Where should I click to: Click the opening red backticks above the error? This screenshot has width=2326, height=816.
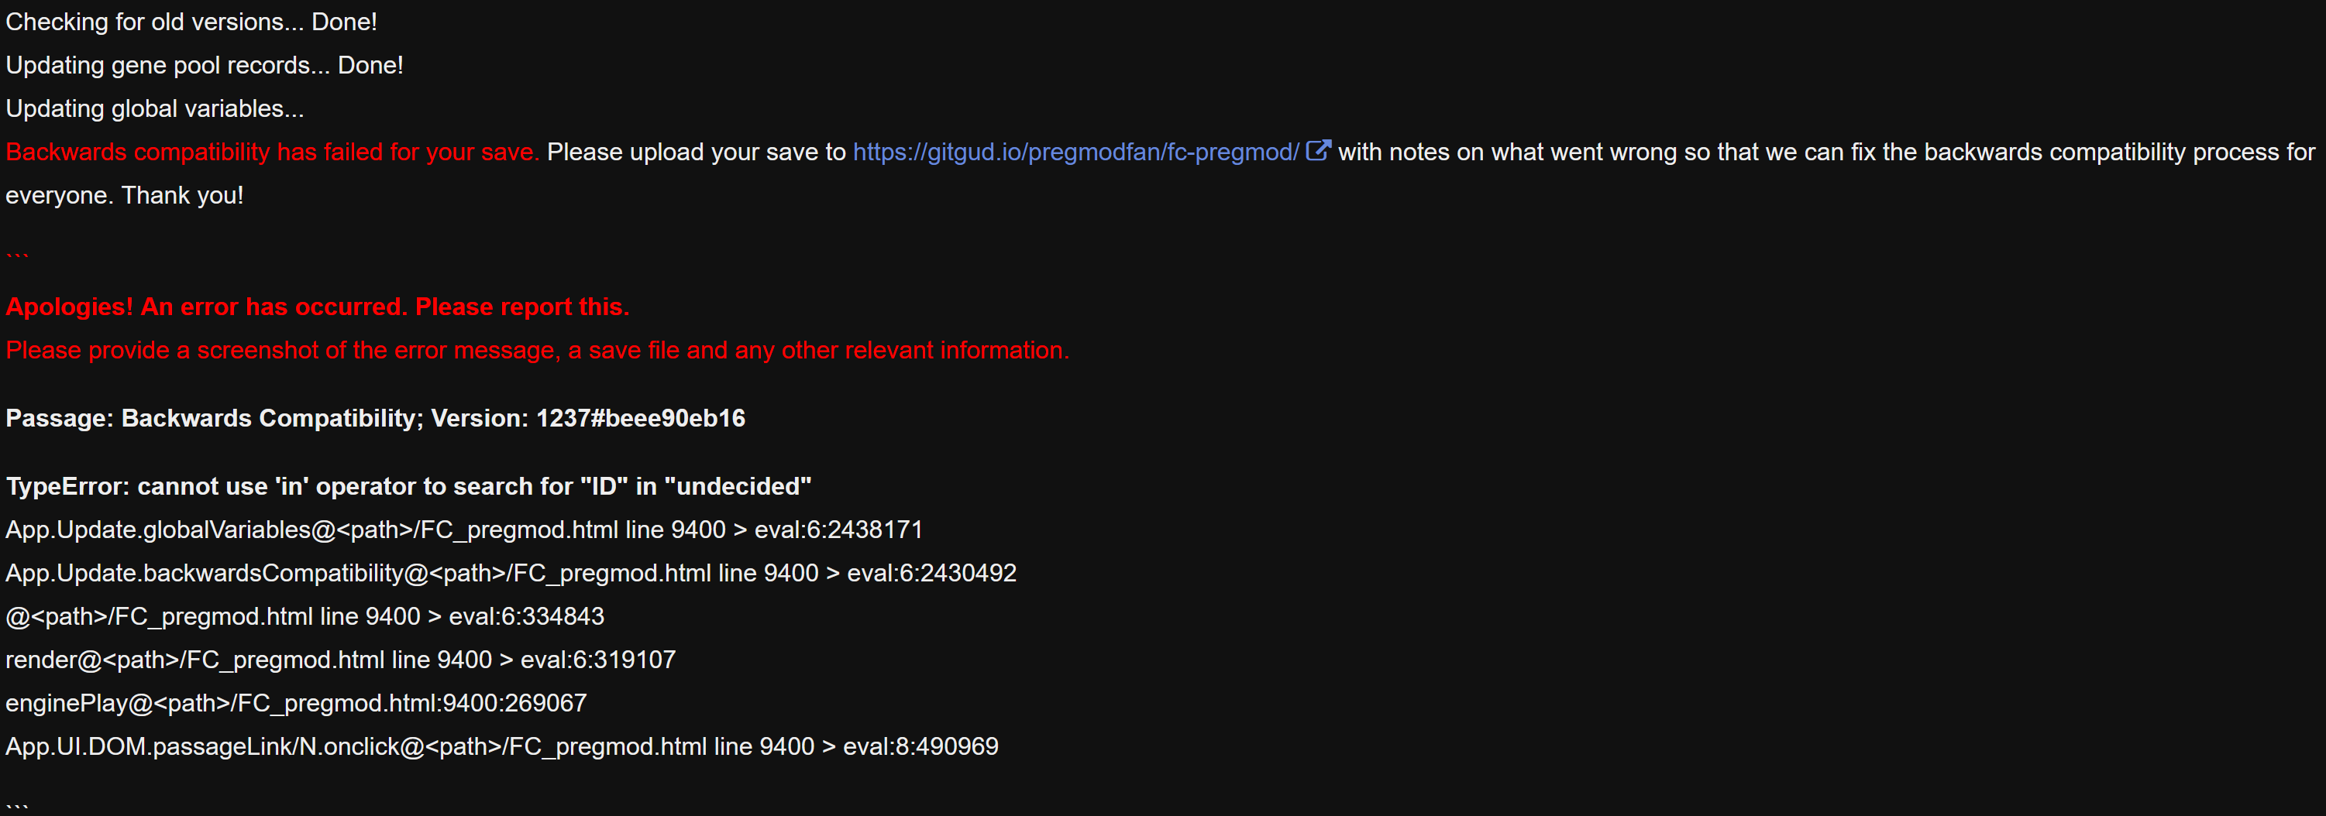(17, 257)
